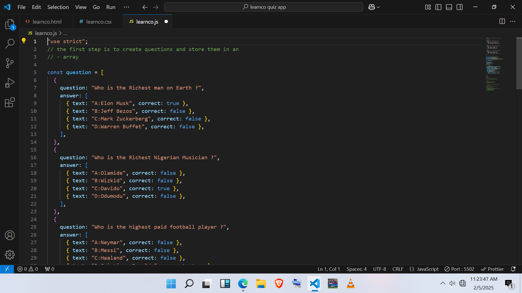The width and height of the screenshot is (522, 293).
Task: Open Windows taskbar search
Action: point(189,284)
